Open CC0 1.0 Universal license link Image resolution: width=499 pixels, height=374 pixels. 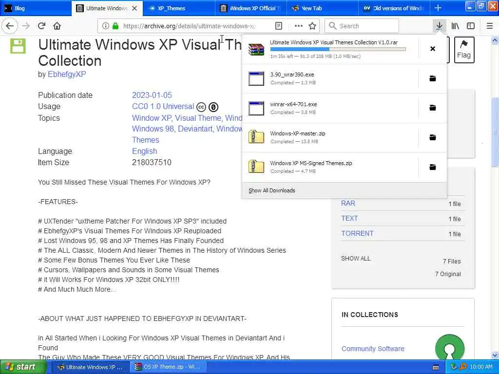[x=163, y=106]
